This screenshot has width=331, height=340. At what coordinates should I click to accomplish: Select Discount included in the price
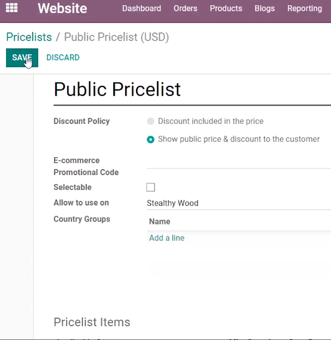coord(150,121)
